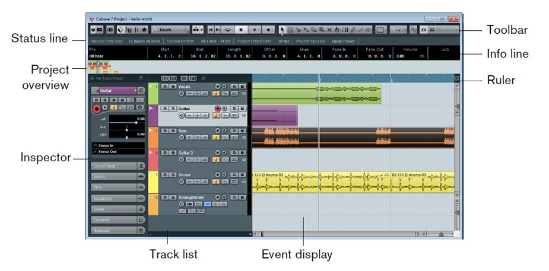The height and width of the screenshot is (271, 549).
Task: Select the Object Selection arrow tool
Action: pos(282,30)
